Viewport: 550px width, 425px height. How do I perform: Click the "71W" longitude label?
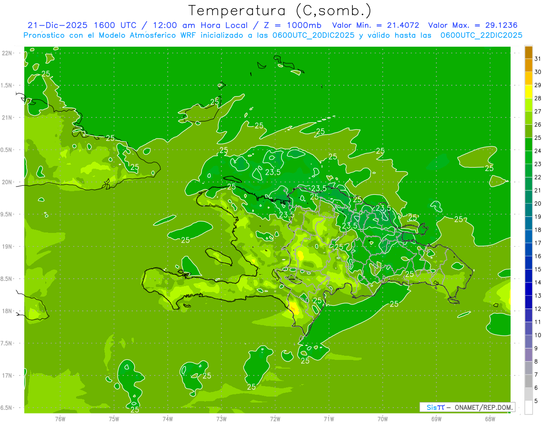coord(329,419)
